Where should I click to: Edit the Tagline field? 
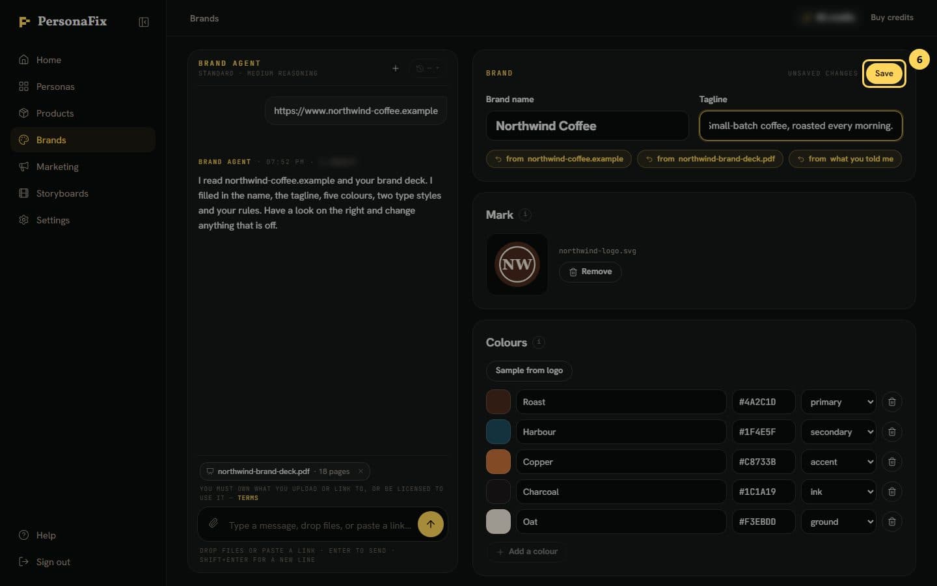(x=800, y=126)
